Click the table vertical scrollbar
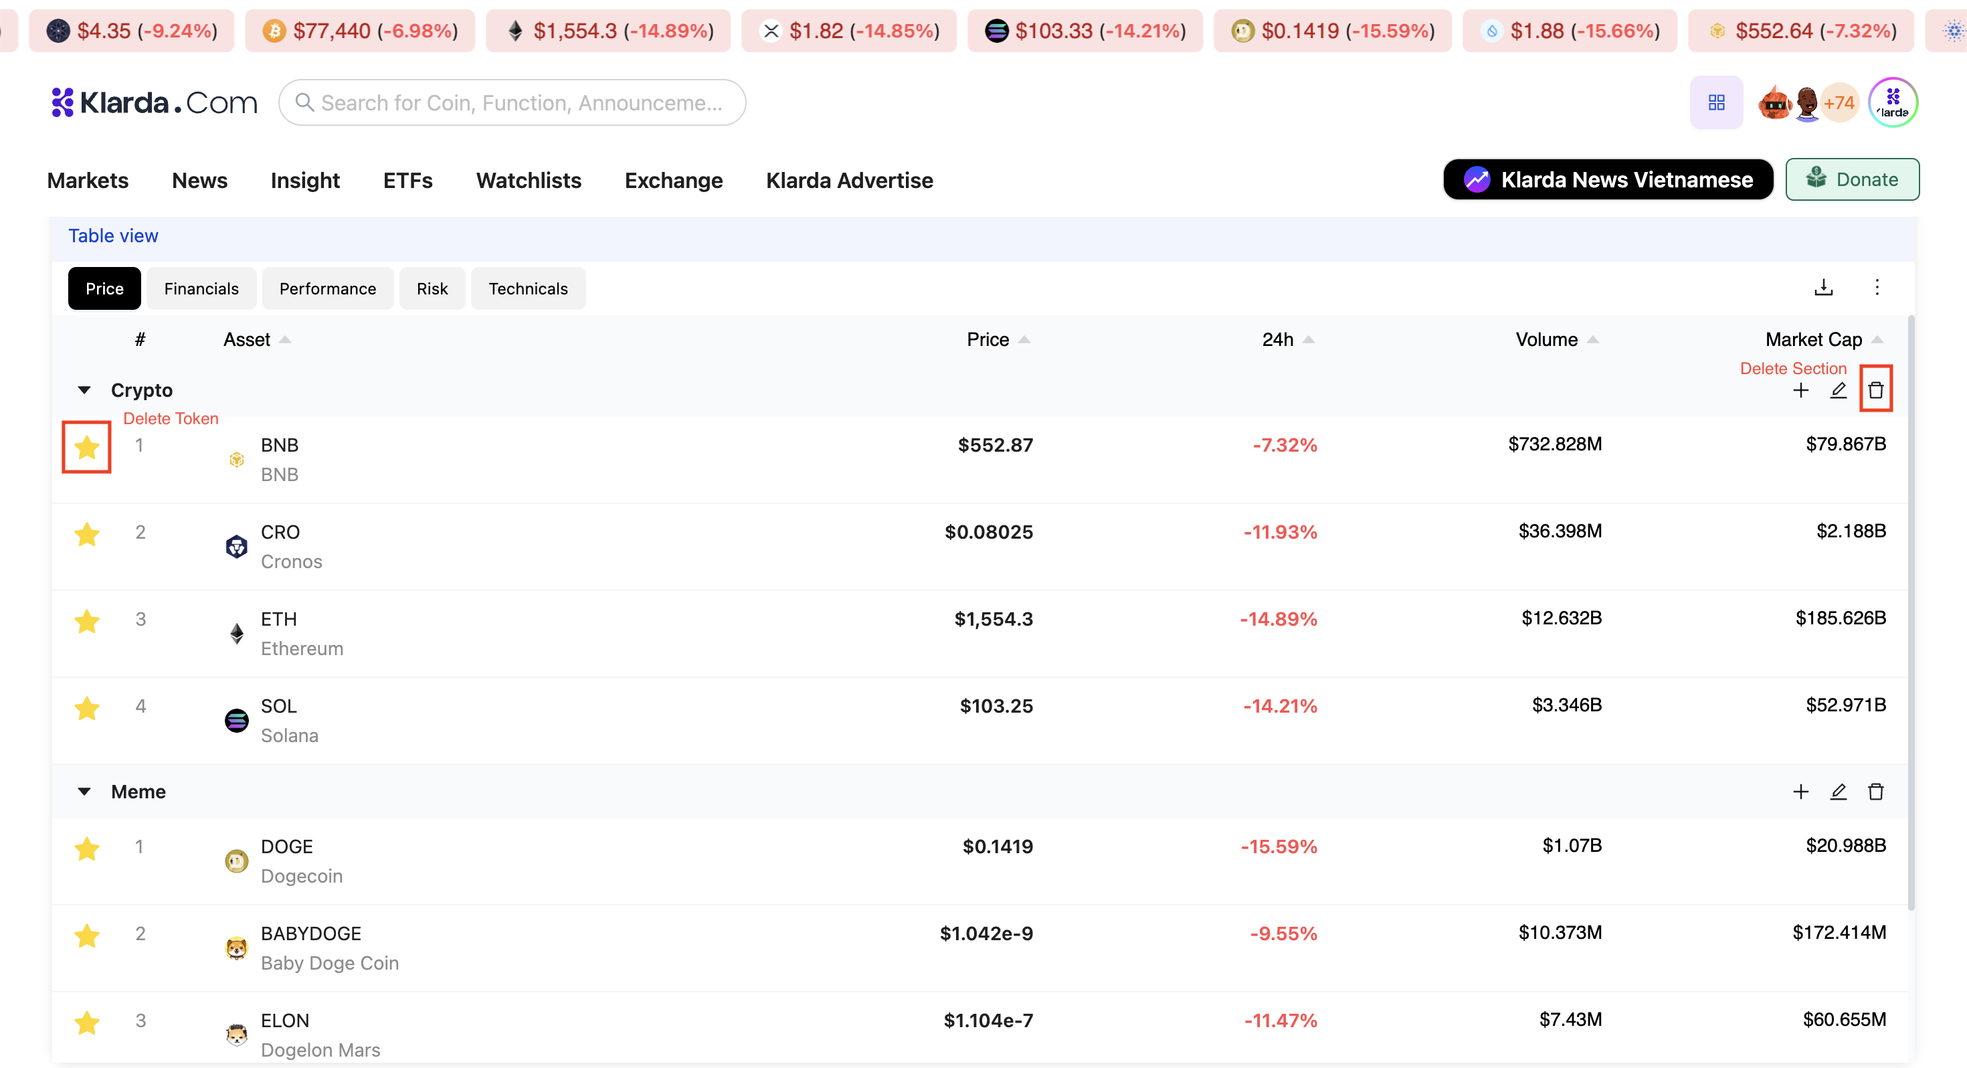The height and width of the screenshot is (1068, 1967). 1911,611
